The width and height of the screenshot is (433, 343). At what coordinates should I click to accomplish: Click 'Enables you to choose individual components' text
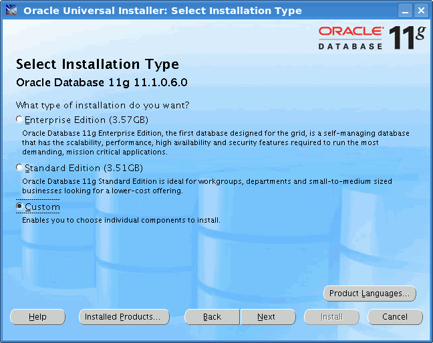tap(121, 220)
